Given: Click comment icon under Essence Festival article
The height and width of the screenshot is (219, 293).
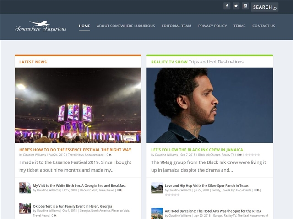Looking at the screenshot, I should tap(110, 155).
